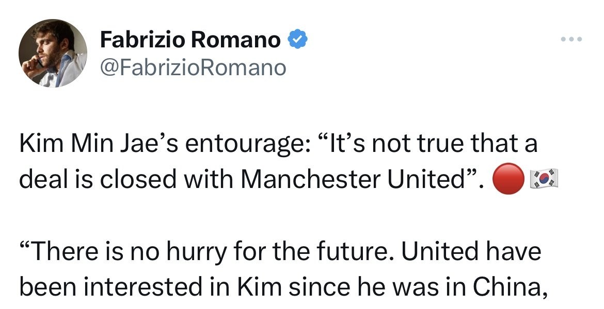Click the Fabrizio Romano display name

coord(190,40)
